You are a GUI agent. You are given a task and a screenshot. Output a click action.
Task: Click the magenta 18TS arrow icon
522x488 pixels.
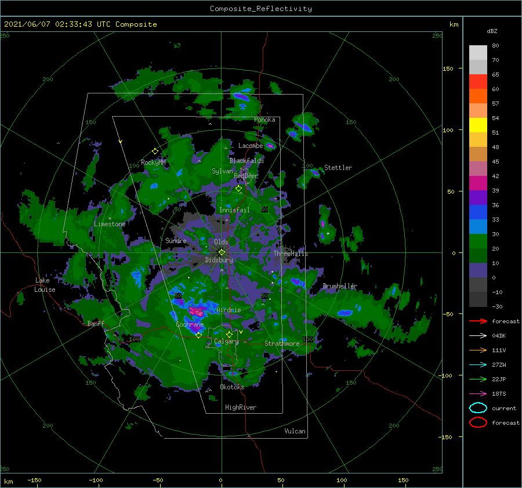coord(478,394)
